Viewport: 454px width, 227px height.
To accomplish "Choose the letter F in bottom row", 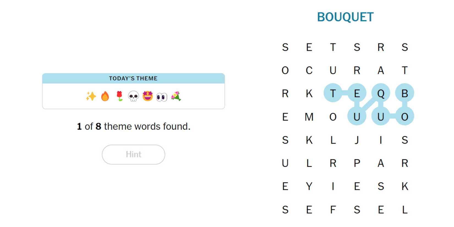I will [333, 210].
